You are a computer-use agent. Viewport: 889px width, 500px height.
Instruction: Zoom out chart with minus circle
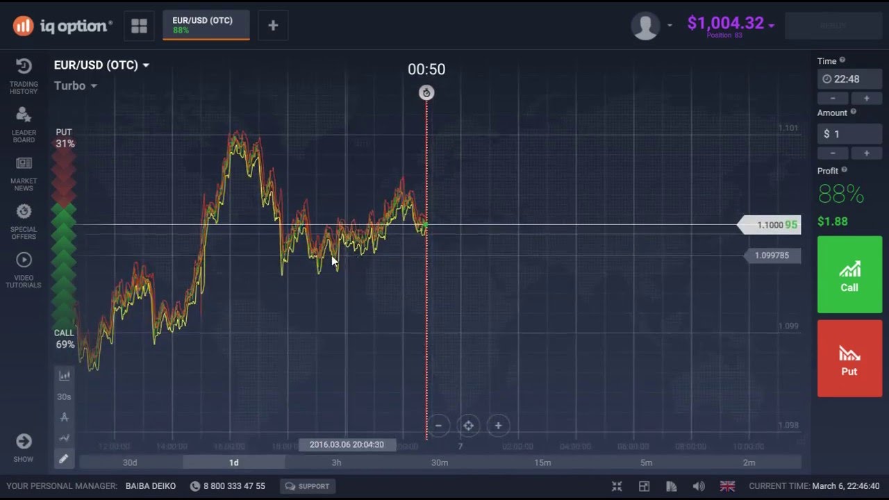pyautogui.click(x=438, y=426)
